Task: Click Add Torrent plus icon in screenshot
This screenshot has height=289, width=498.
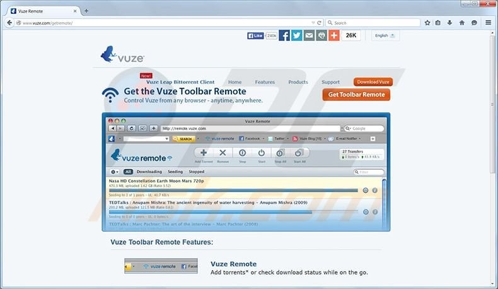Action: 204,153
